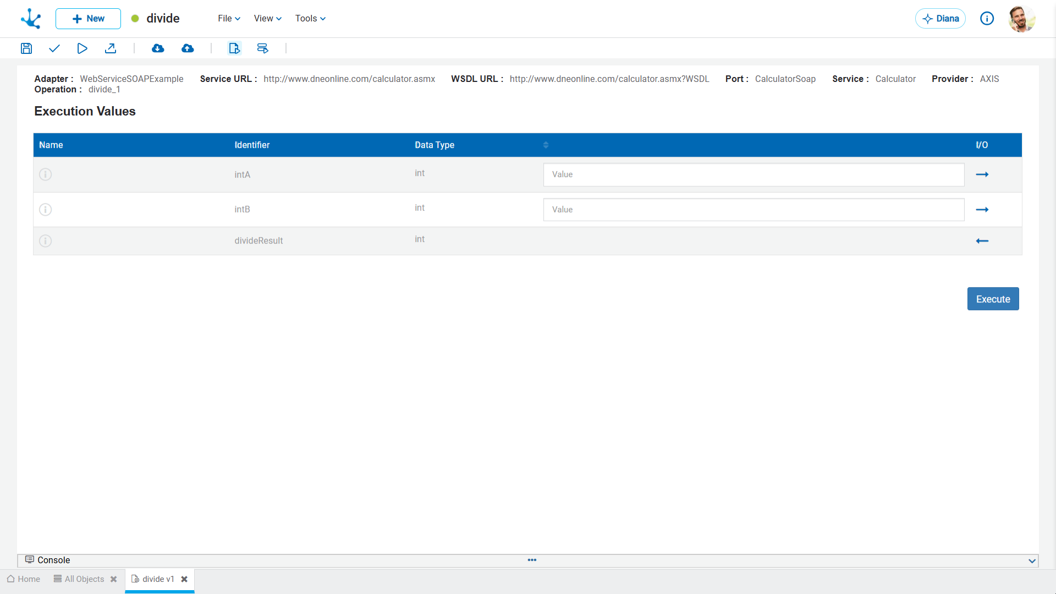Click the cloud upload icon
This screenshot has width=1056, height=594.
188,48
